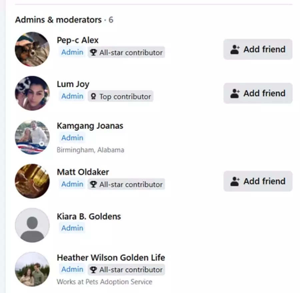Open Matt Oldaker's profile picture
The width and height of the screenshot is (300, 293).
pyautogui.click(x=32, y=181)
